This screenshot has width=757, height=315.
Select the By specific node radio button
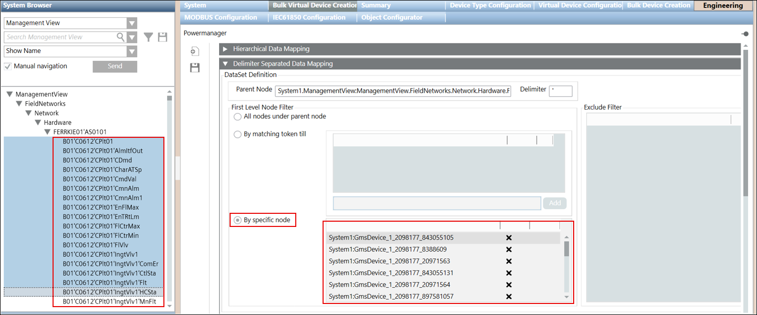238,220
